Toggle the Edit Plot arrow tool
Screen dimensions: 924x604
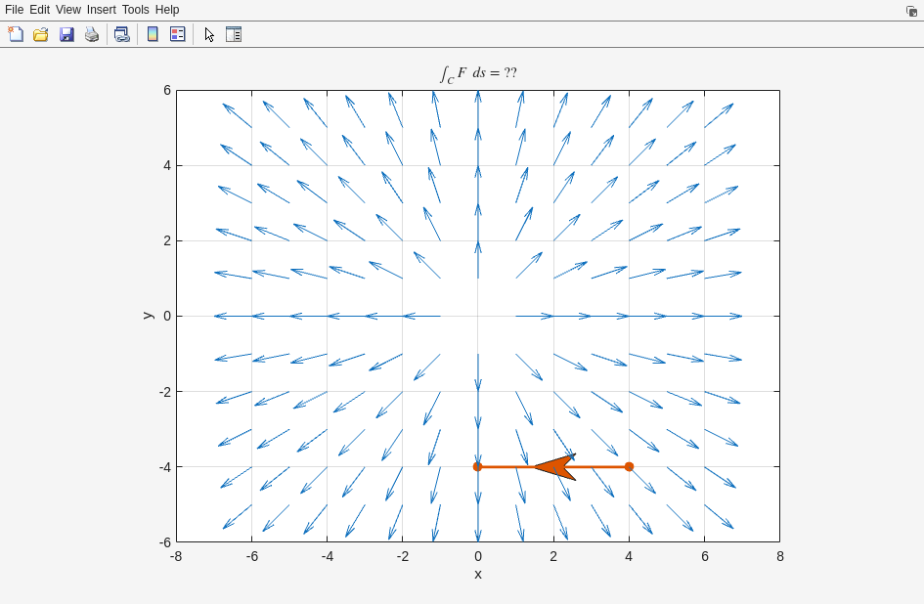[209, 34]
